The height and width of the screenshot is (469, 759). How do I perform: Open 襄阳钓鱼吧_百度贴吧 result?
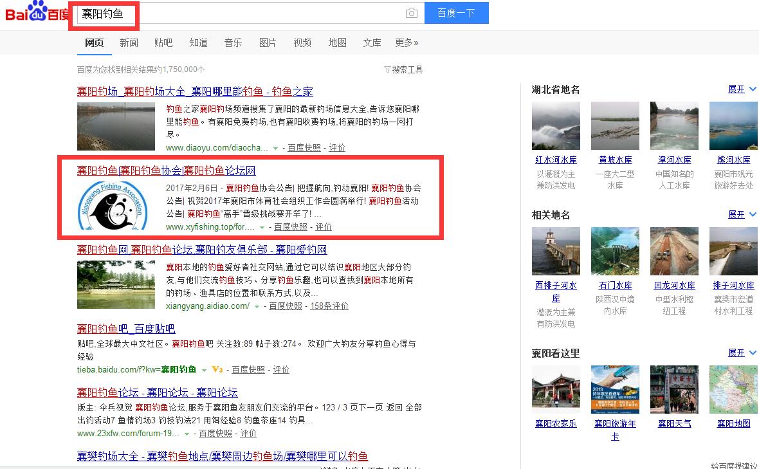pyautogui.click(x=126, y=329)
